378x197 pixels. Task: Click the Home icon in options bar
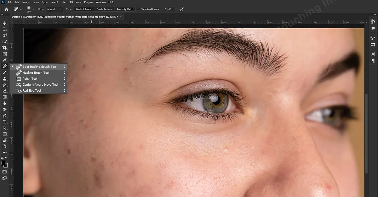click(x=7, y=9)
